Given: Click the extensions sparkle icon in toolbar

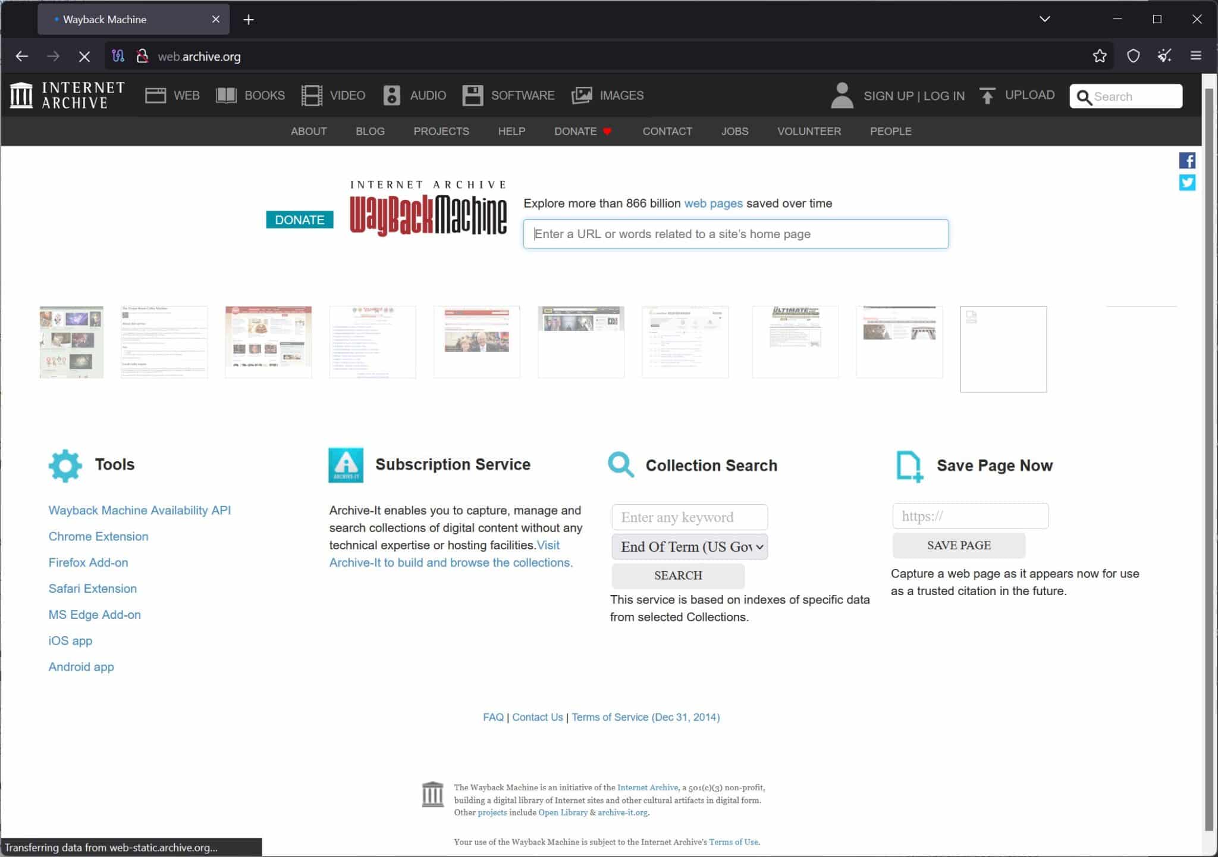Looking at the screenshot, I should pos(1164,56).
